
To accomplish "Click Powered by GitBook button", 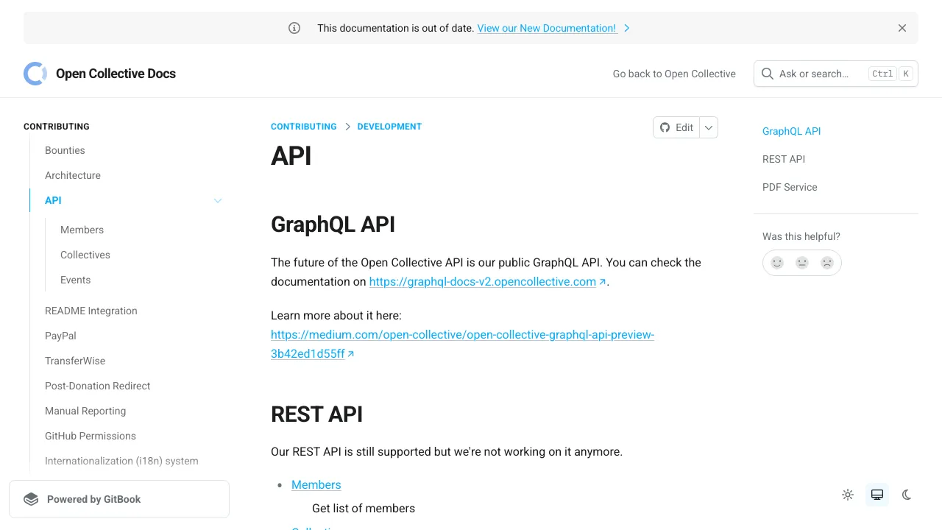I will coord(119,499).
